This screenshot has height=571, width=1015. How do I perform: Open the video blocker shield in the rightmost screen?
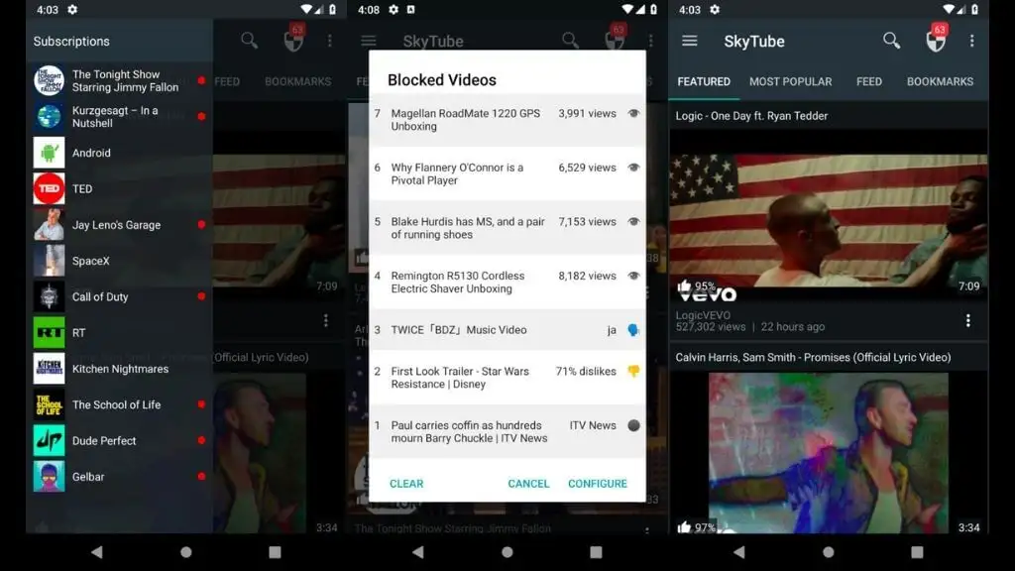(935, 41)
